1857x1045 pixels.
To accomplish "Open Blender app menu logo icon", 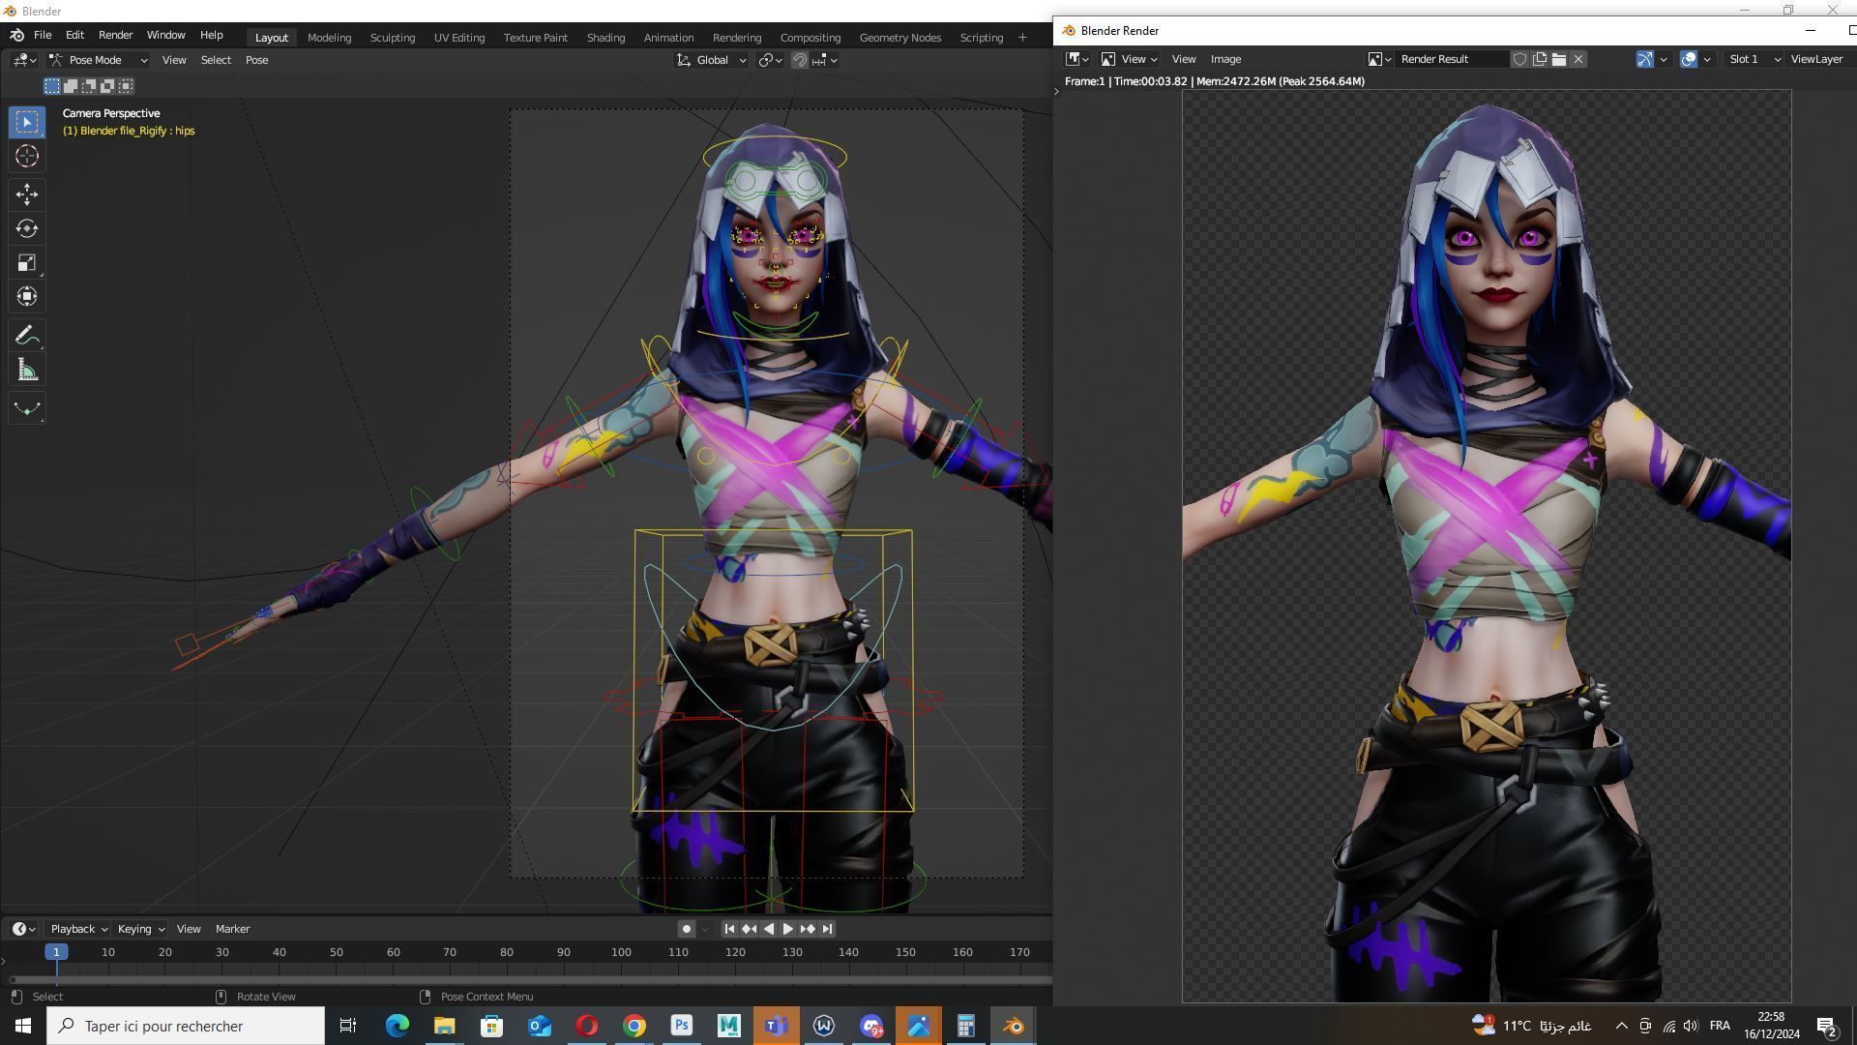I will (16, 35).
